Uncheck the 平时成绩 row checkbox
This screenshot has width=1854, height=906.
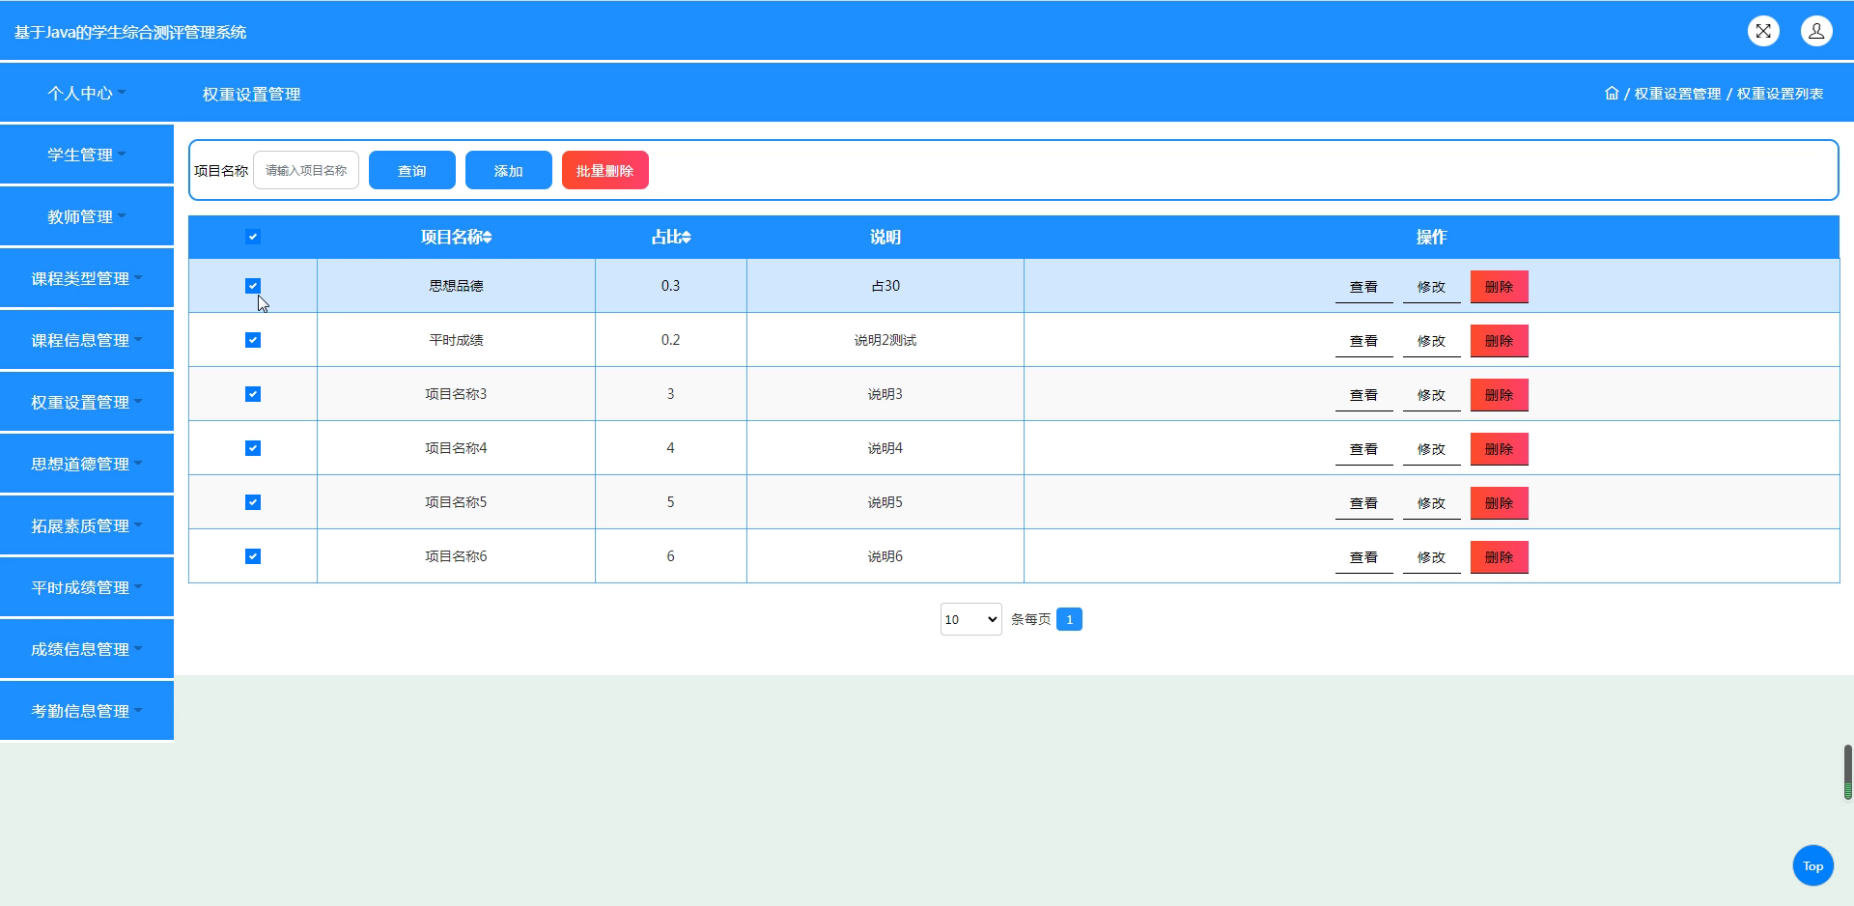(253, 340)
